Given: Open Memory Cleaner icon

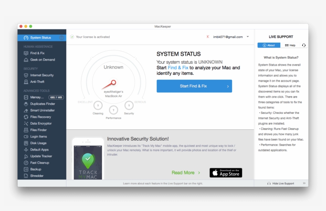Looking at the screenshot, I should (x=26, y=97).
